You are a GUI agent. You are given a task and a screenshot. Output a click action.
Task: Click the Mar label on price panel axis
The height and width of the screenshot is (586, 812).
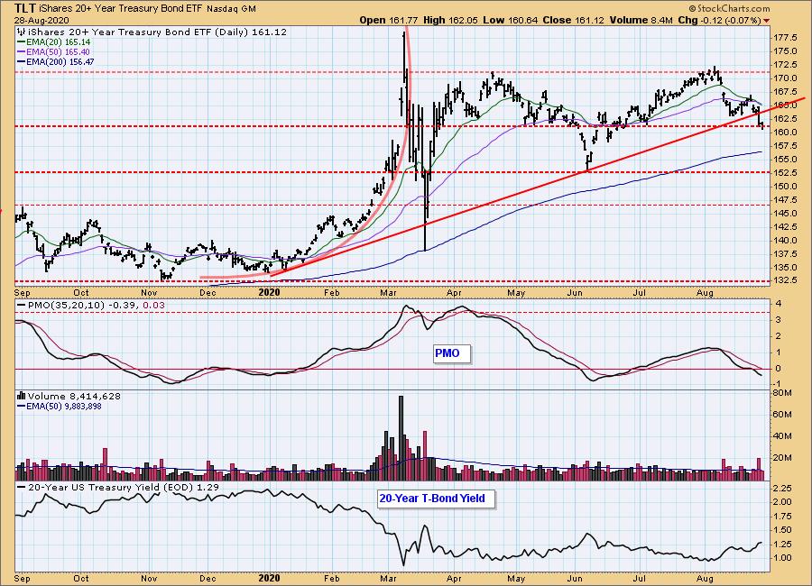tap(388, 293)
